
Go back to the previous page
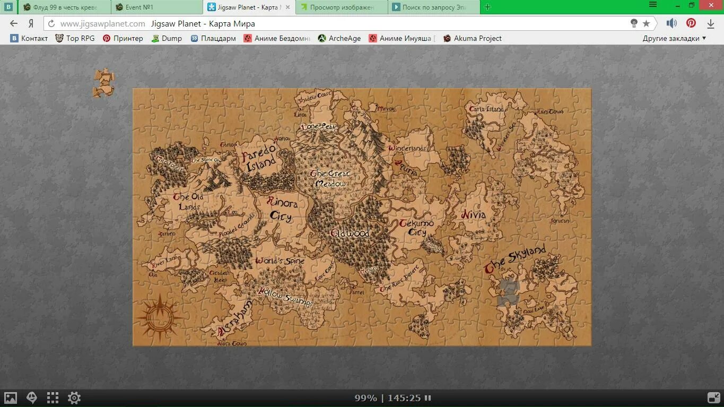point(14,23)
